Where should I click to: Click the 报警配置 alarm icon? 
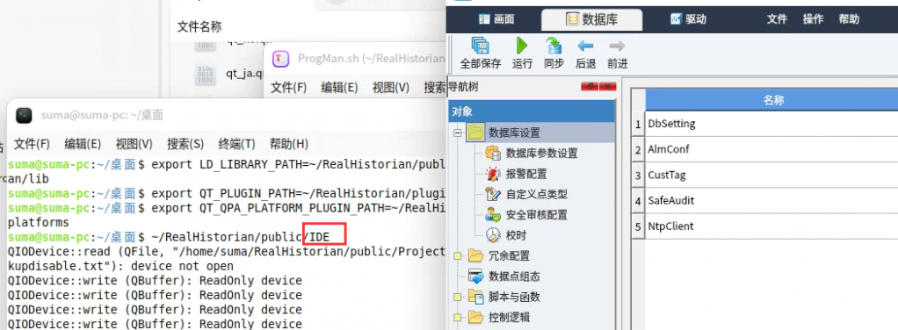[493, 173]
